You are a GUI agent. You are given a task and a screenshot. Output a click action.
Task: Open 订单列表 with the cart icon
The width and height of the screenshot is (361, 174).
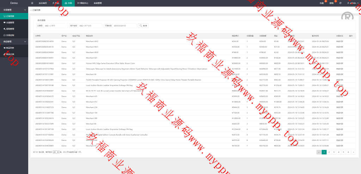pyautogui.click(x=10, y=16)
